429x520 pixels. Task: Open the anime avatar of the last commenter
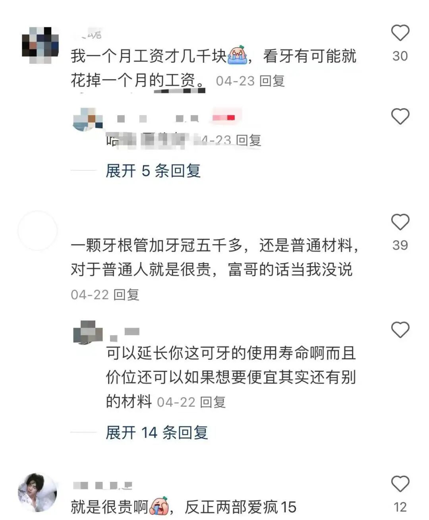37,493
